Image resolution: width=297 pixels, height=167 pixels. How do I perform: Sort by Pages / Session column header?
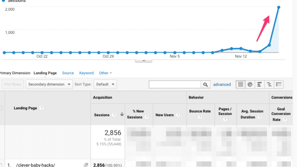click(x=225, y=111)
